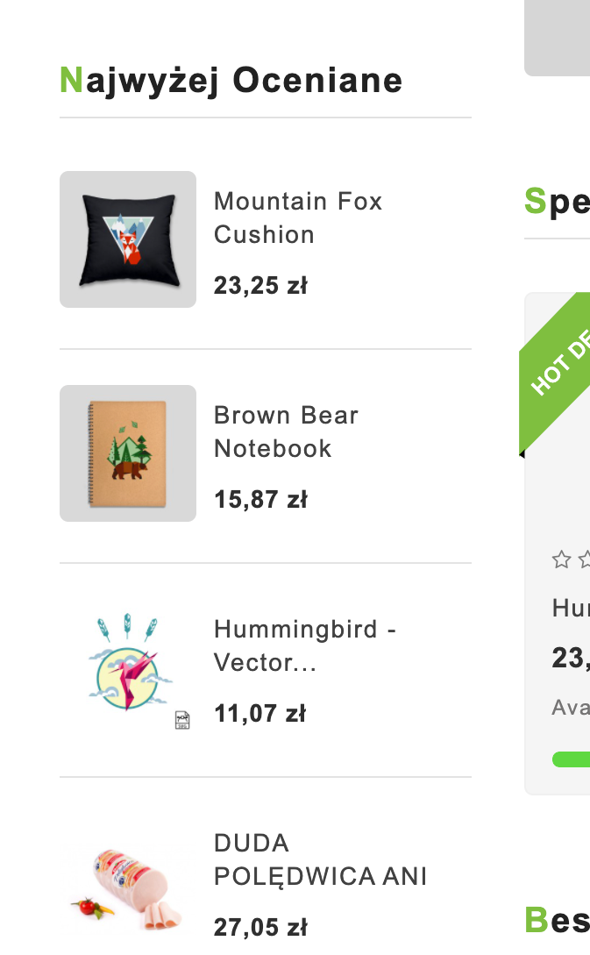The height and width of the screenshot is (955, 590).
Task: Open the Brown Bear Notebook title link
Action: (286, 431)
